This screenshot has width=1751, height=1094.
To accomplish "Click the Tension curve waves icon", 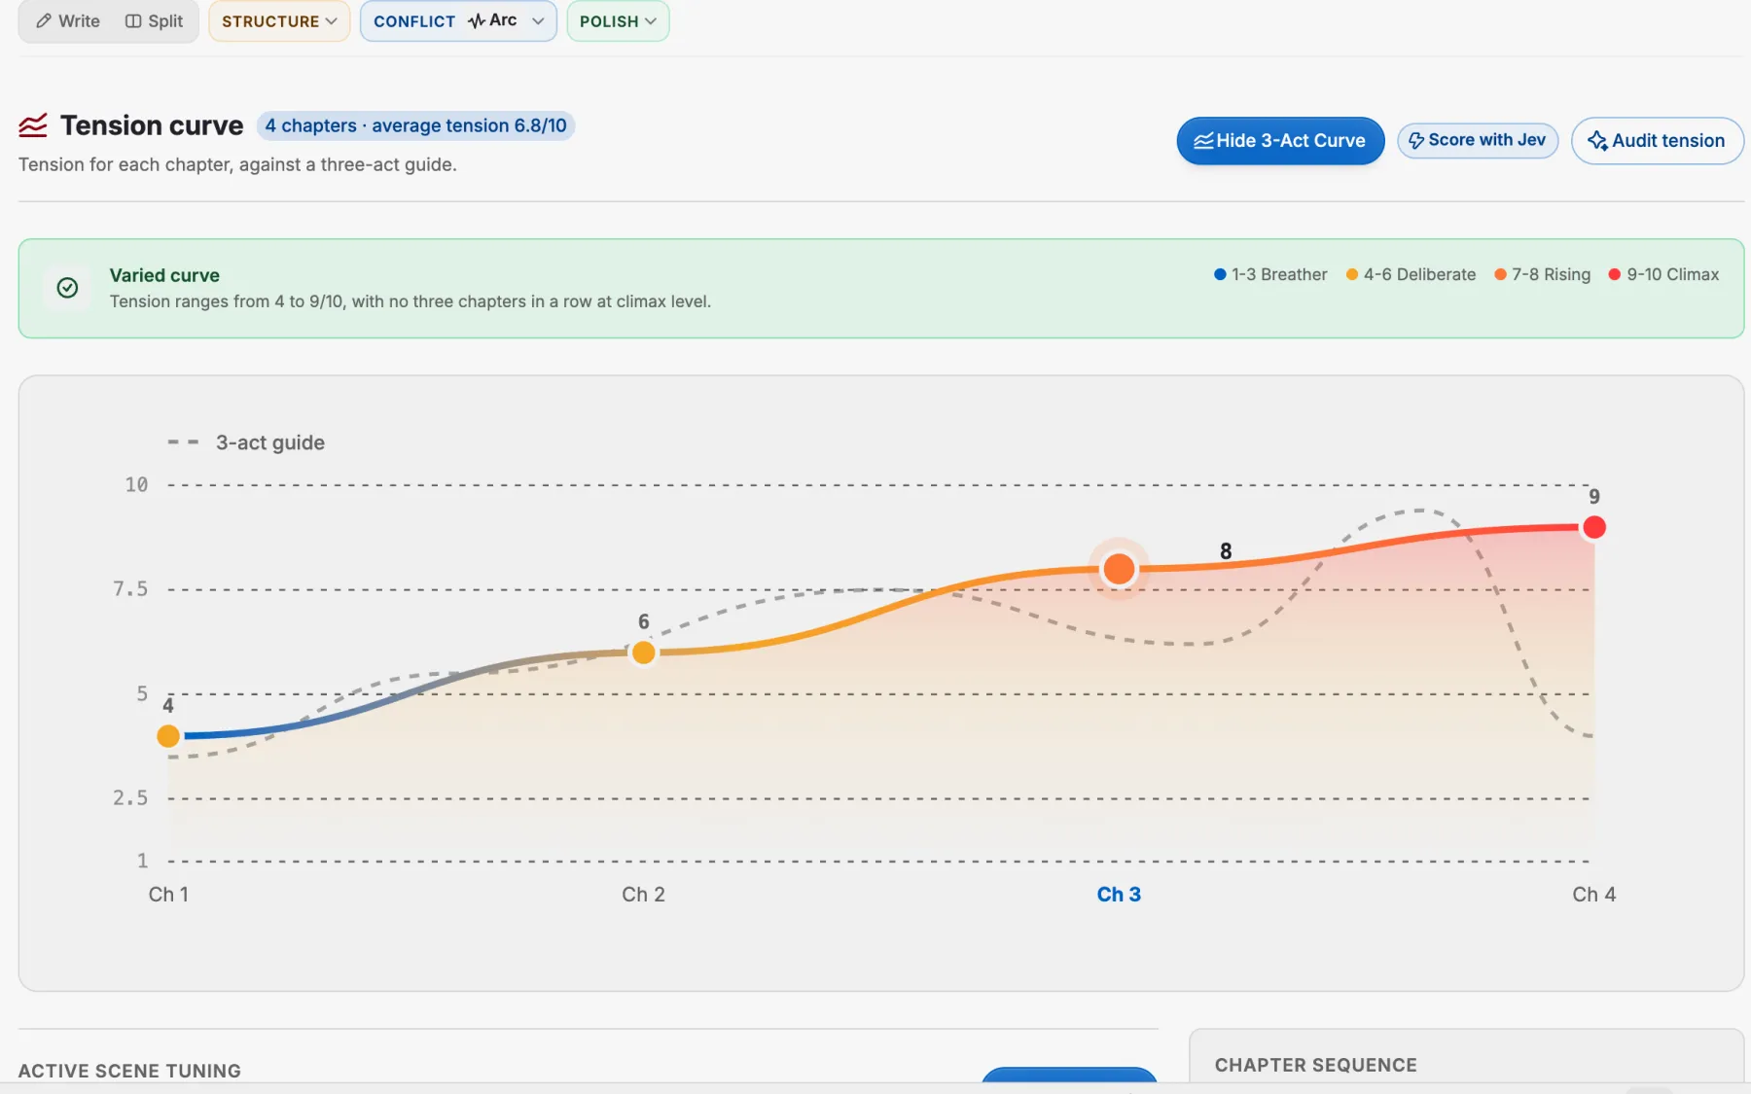I will [33, 125].
